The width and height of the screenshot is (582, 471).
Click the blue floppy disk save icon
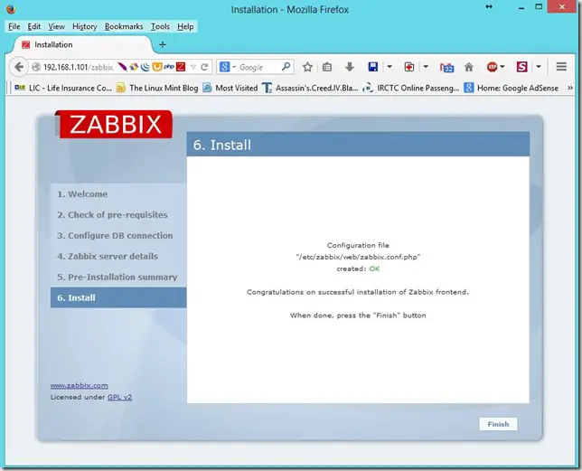pos(373,67)
